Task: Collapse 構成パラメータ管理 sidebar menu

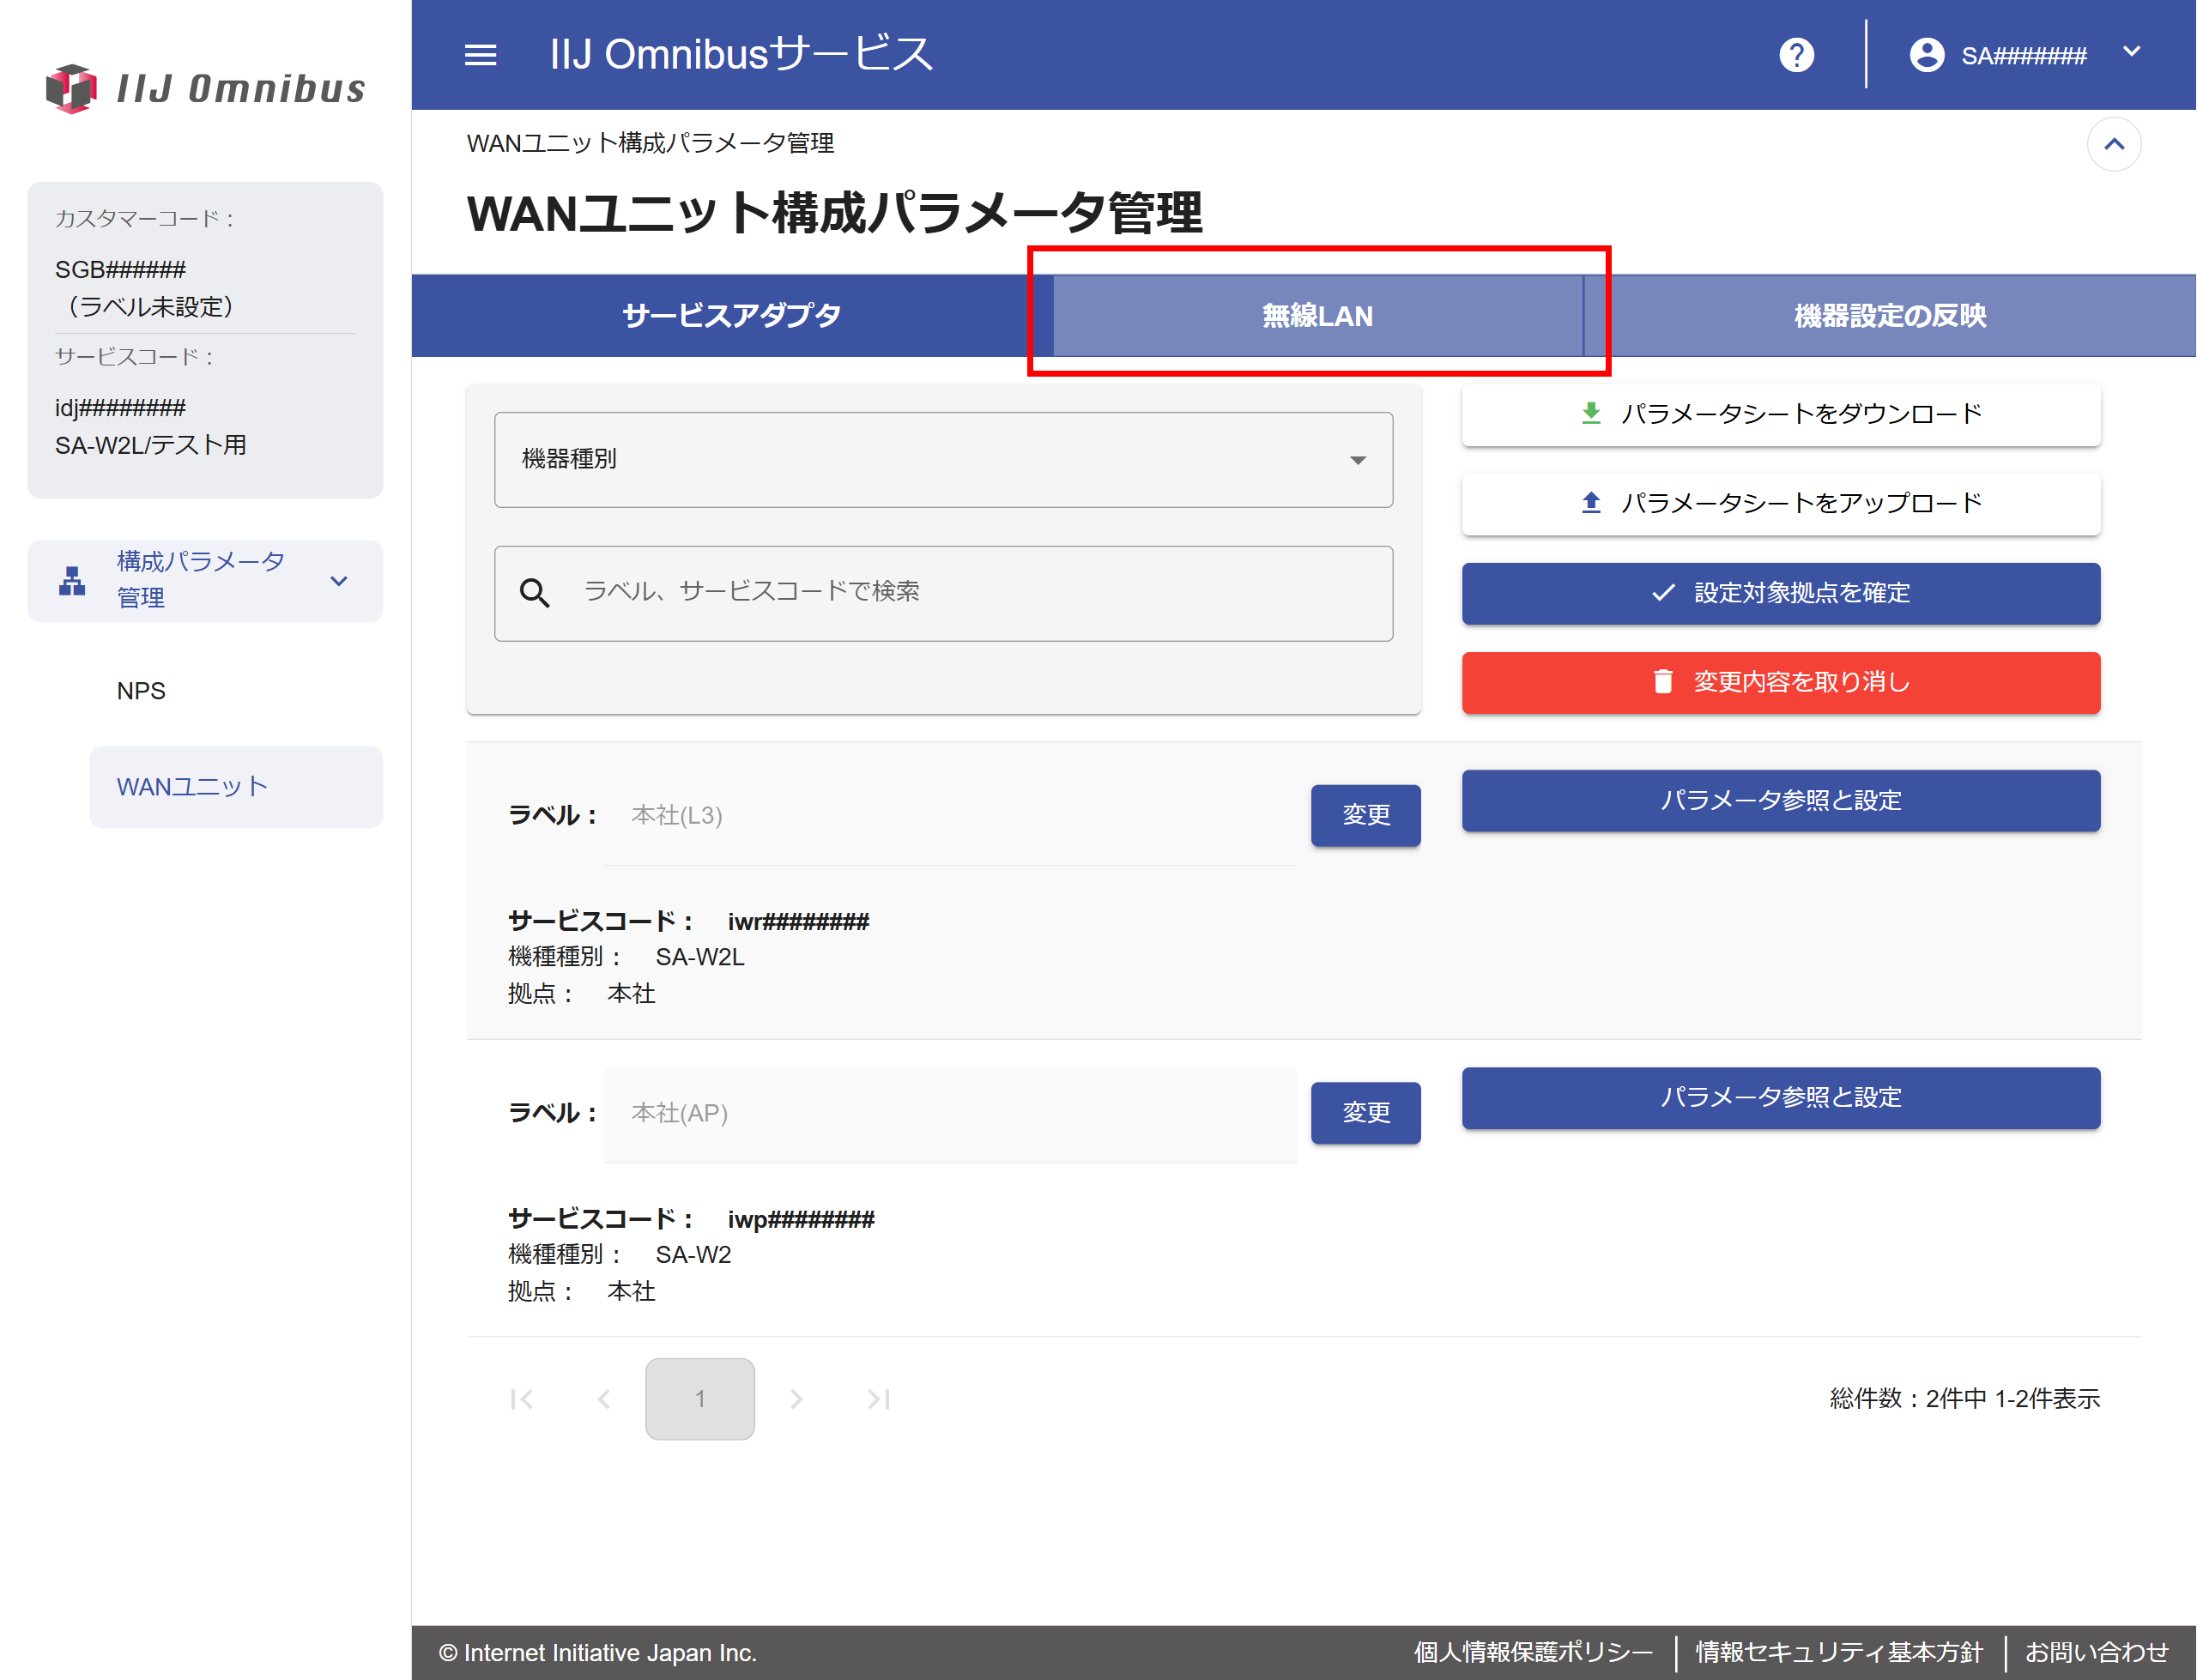Action: click(205, 580)
